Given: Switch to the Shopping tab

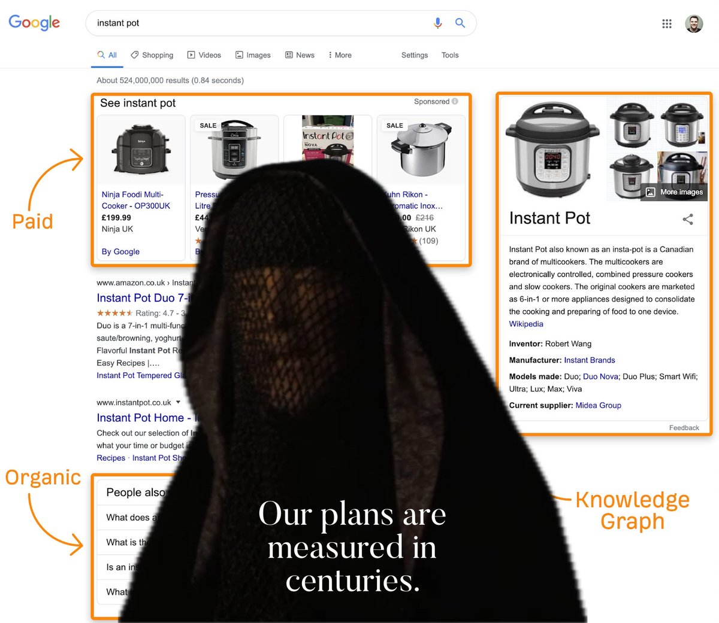Looking at the screenshot, I should click(152, 55).
